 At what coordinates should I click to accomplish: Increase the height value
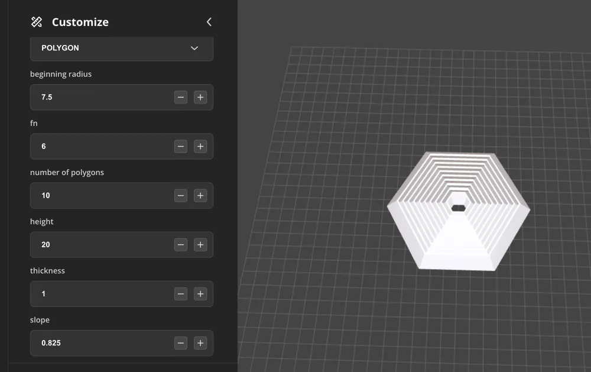pos(200,245)
